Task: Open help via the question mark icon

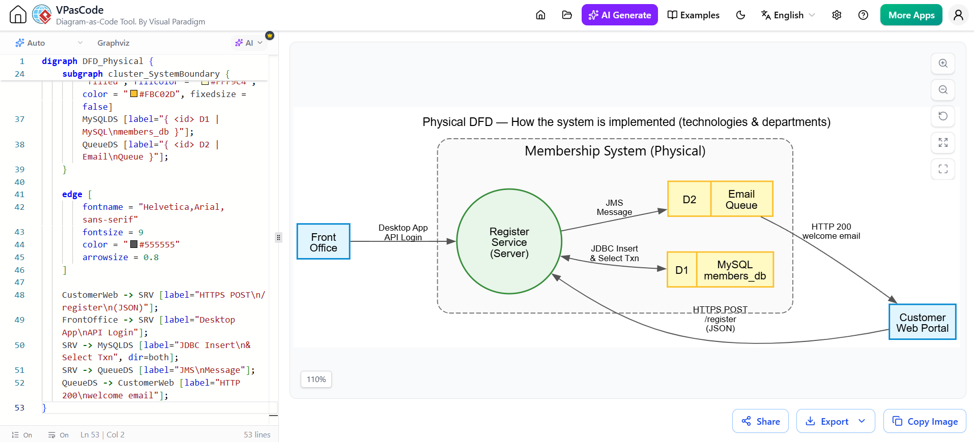Action: (863, 15)
